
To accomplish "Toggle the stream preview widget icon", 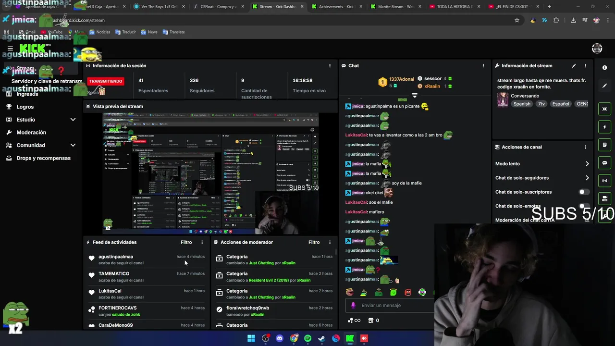I will (604, 109).
